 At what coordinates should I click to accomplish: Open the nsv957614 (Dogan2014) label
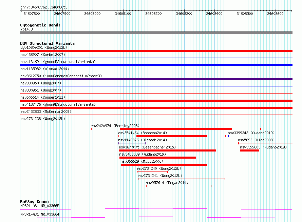pos(167,183)
